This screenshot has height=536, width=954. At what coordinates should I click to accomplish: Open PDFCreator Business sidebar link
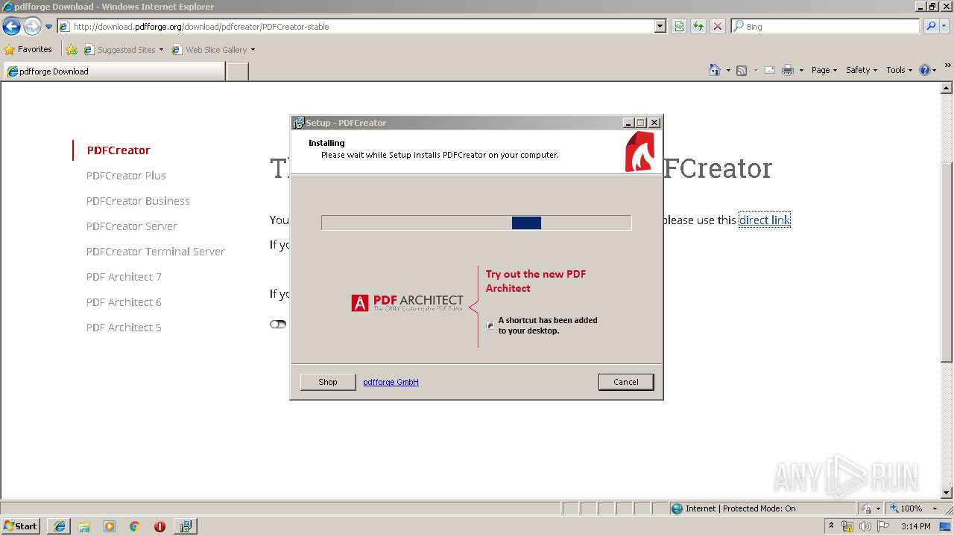coord(138,201)
